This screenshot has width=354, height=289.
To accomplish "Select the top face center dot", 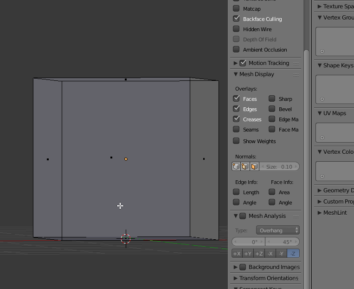I will 126,79.
